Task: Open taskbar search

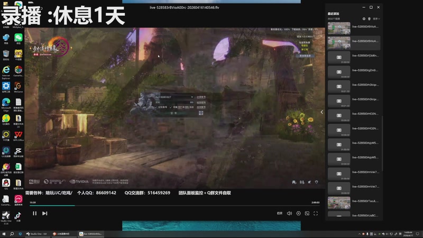Action: (12, 234)
